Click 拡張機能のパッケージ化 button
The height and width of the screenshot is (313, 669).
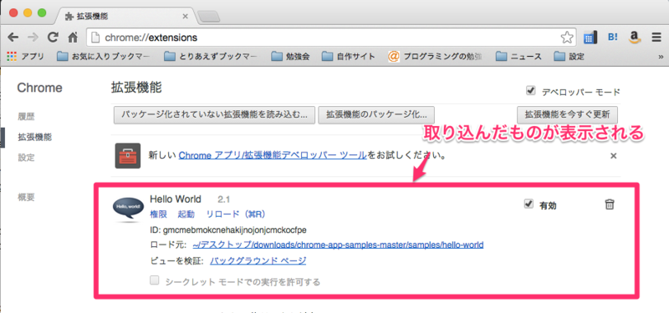[x=376, y=114]
